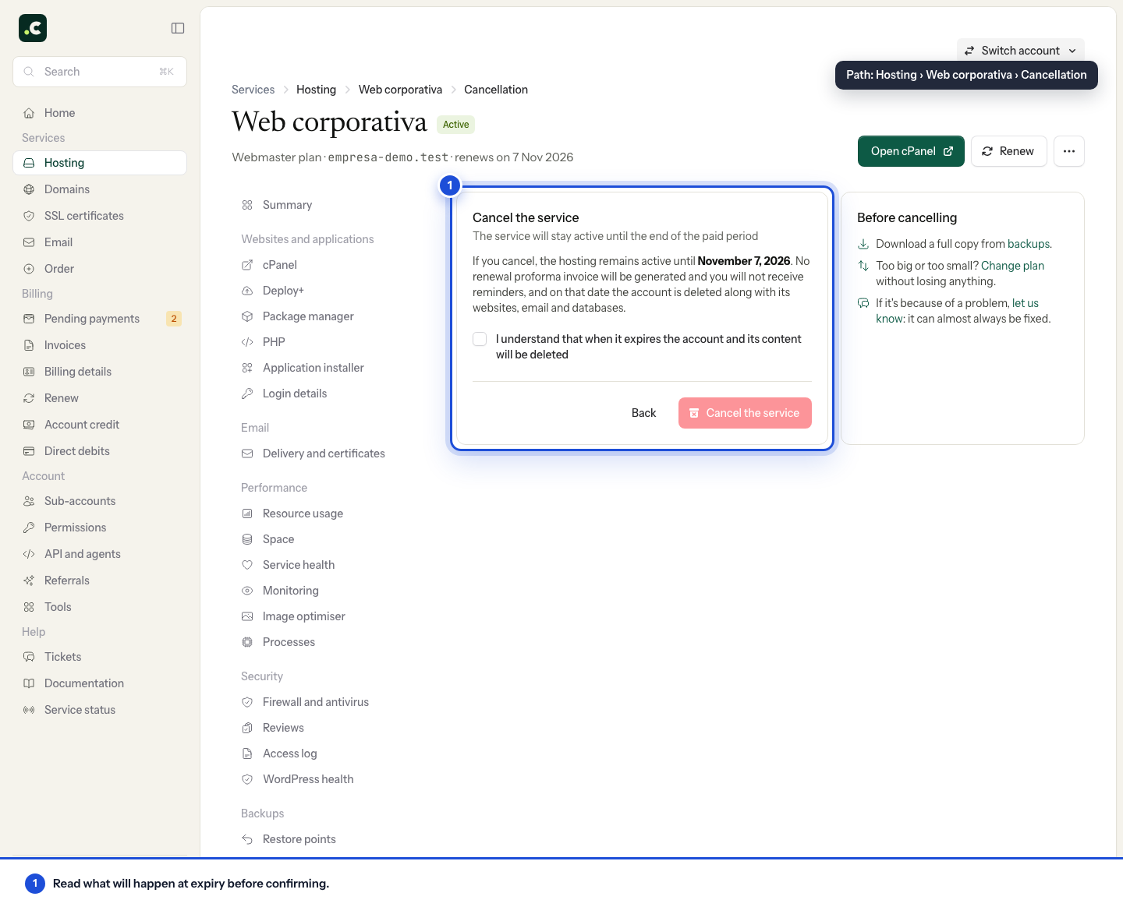Open Billing details in the sidebar
This screenshot has width=1123, height=907.
[100, 372]
